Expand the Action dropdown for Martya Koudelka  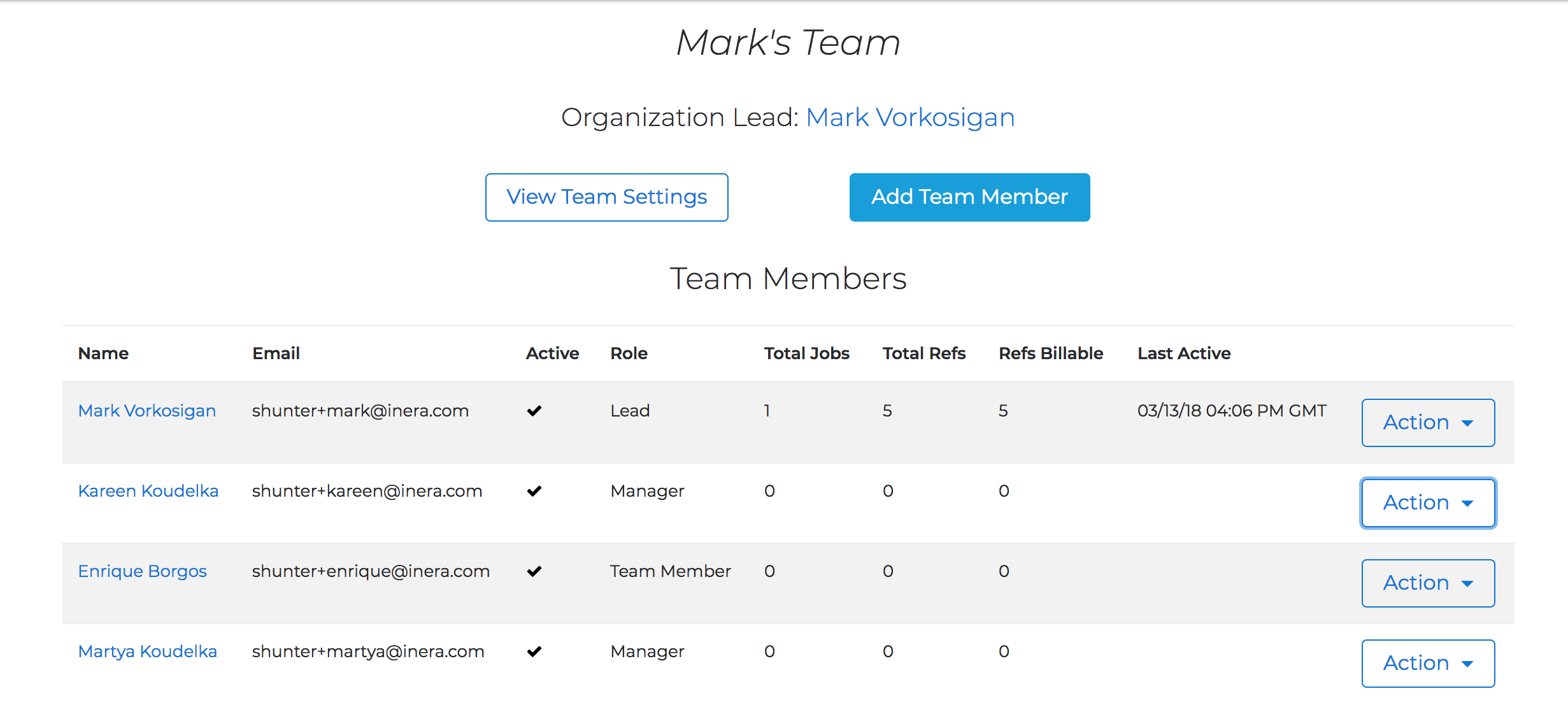(x=1428, y=664)
